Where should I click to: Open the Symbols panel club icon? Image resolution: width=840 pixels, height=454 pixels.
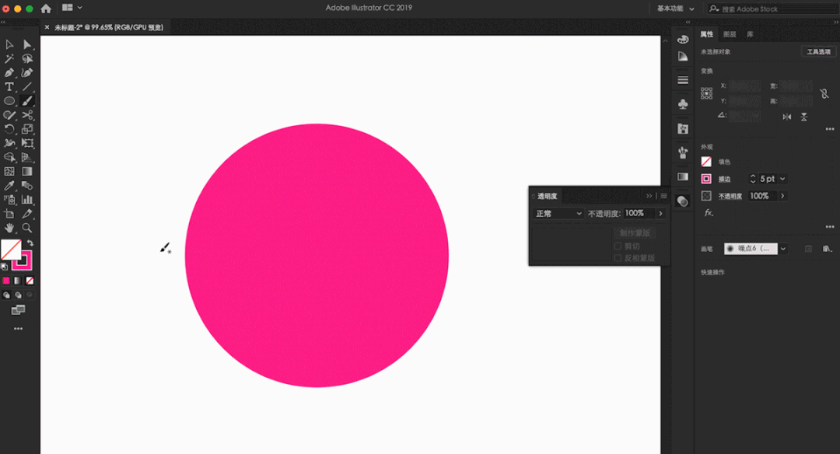[x=683, y=103]
